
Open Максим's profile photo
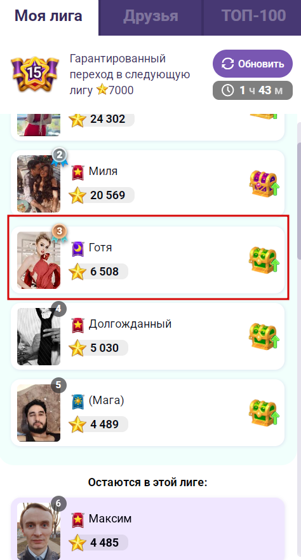(x=39, y=531)
